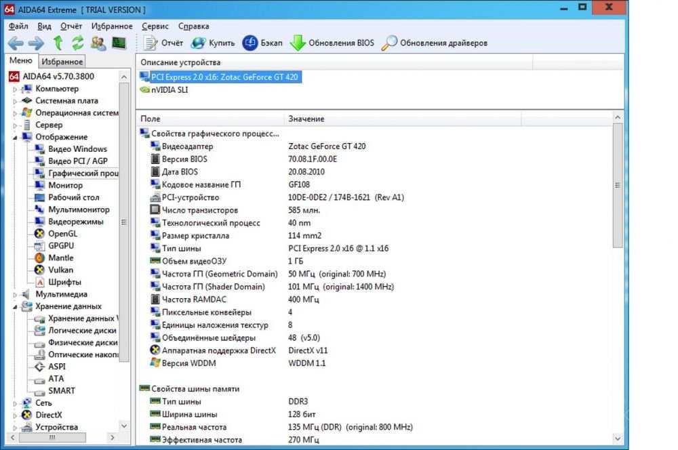Open the Вид menu
This screenshot has width=678, height=450.
44,26
